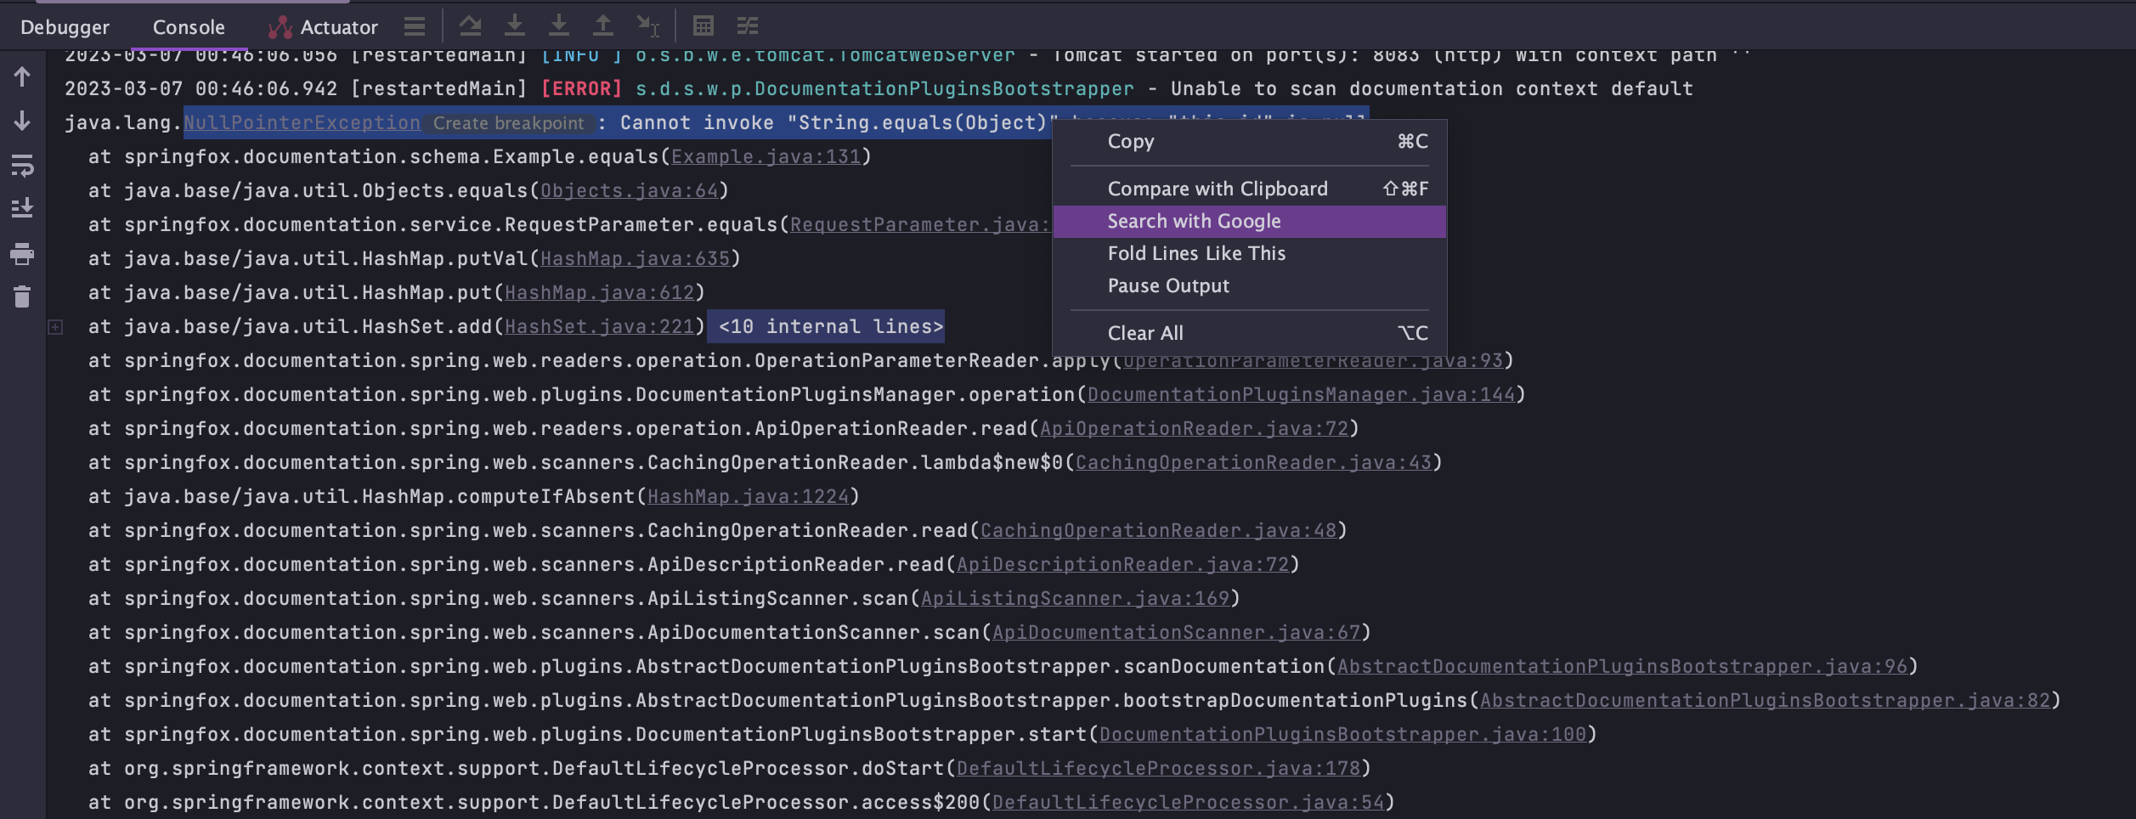
Task: Click the Print icon in console gutter
Action: click(23, 253)
